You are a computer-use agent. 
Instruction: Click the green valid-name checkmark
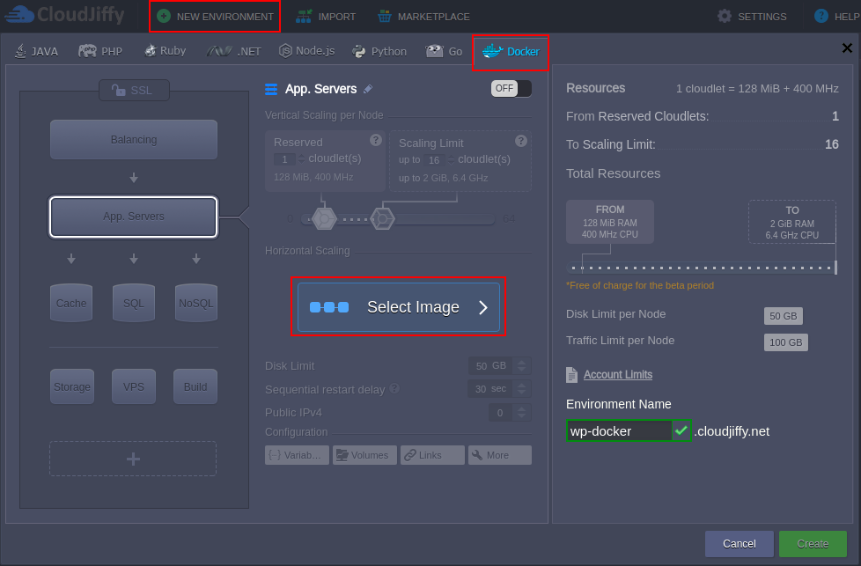click(681, 431)
